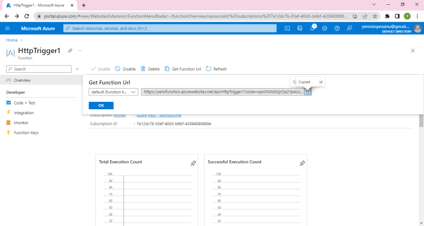424x226 pixels.
Task: View notifications bell icon
Action: (x=312, y=28)
